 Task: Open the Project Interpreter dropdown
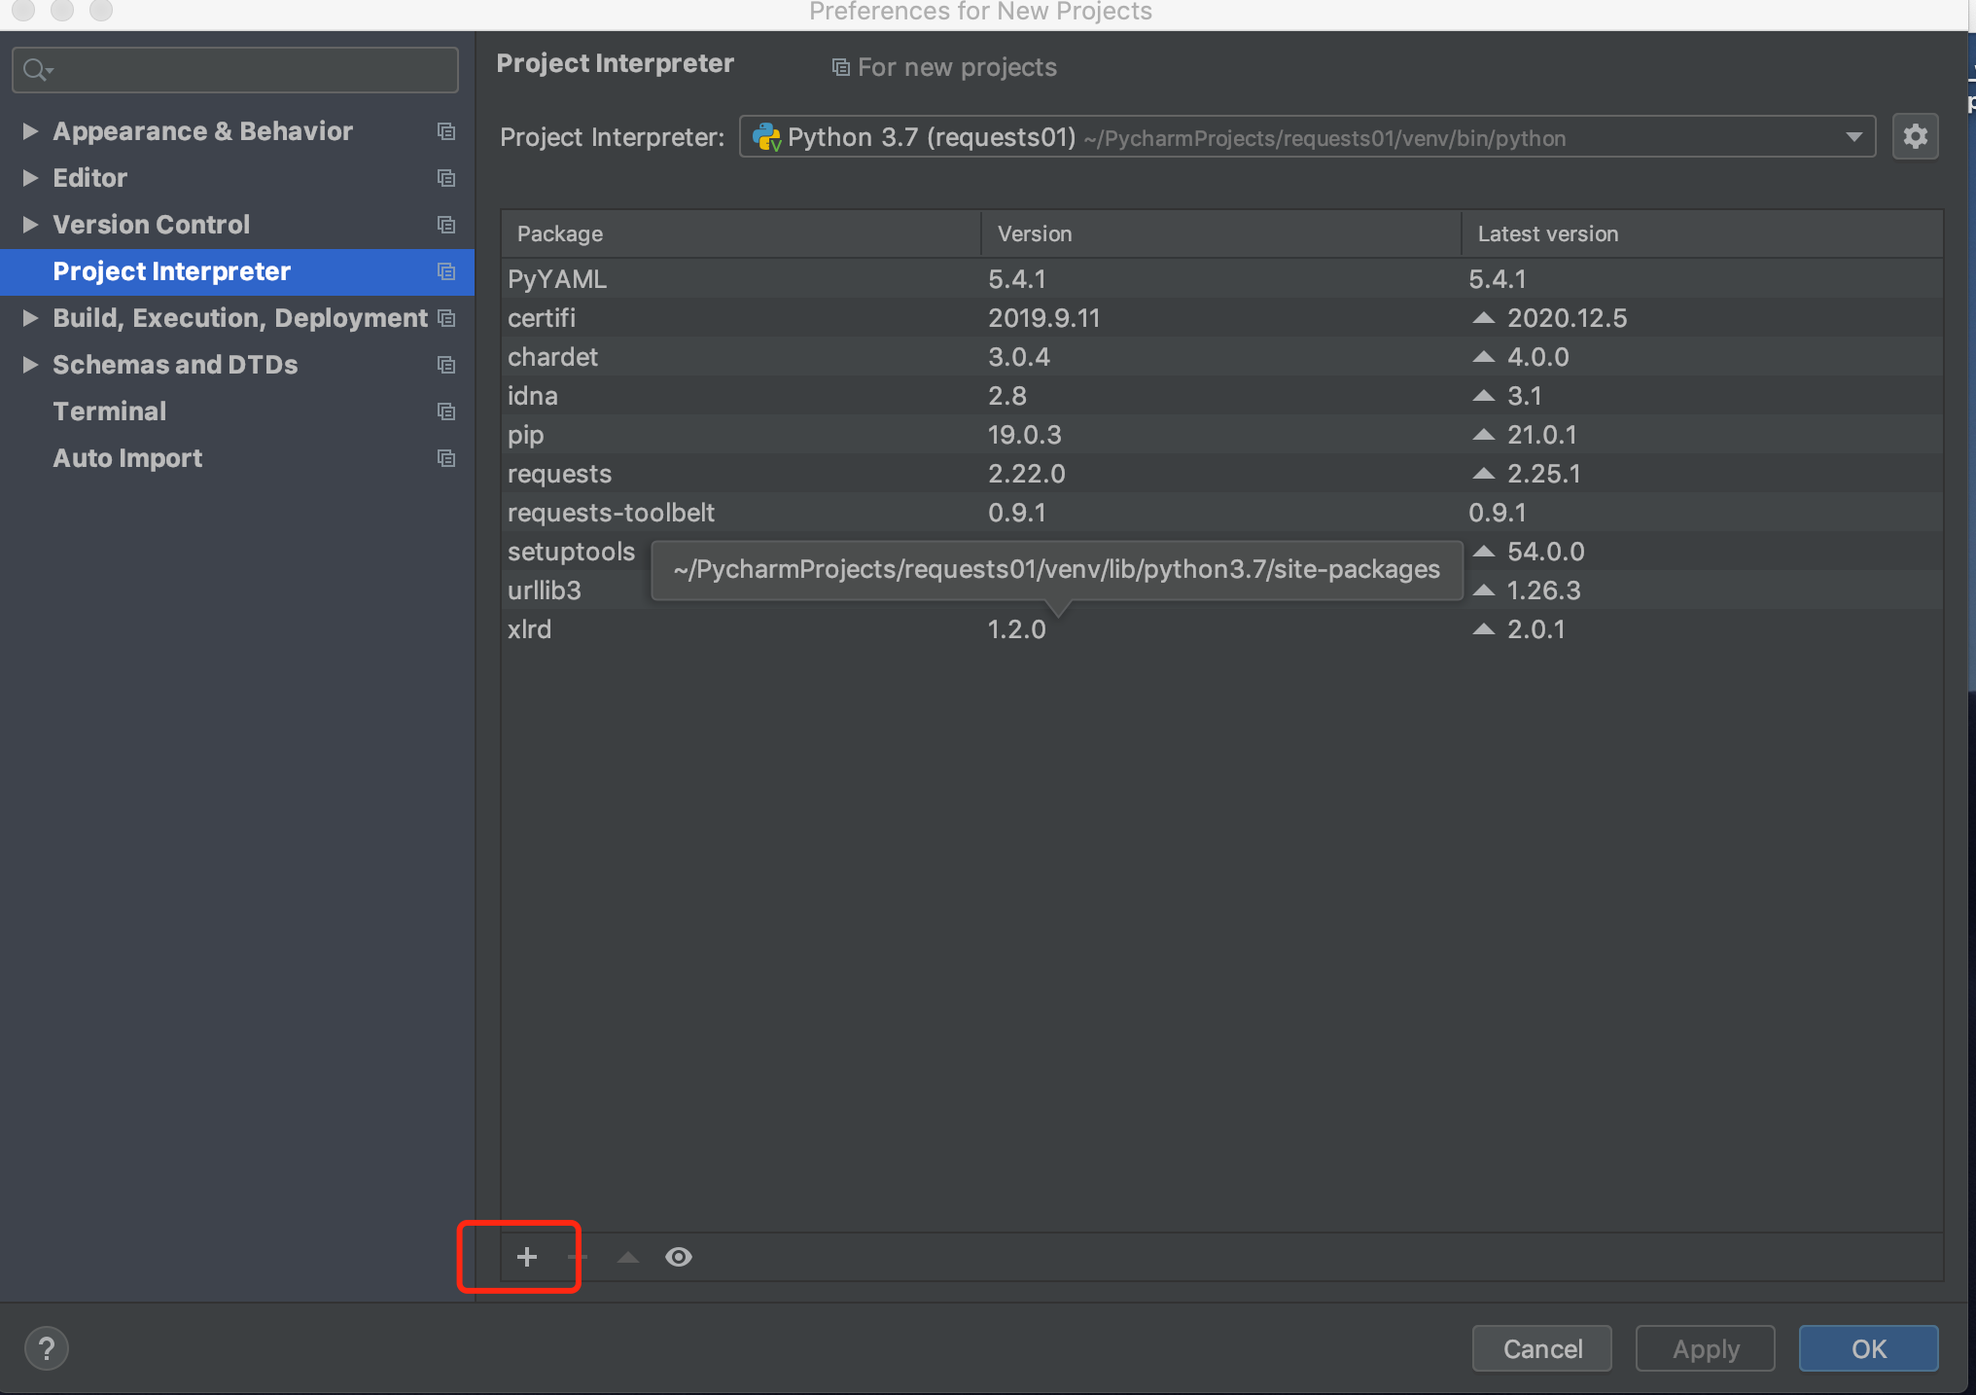pyautogui.click(x=1853, y=137)
